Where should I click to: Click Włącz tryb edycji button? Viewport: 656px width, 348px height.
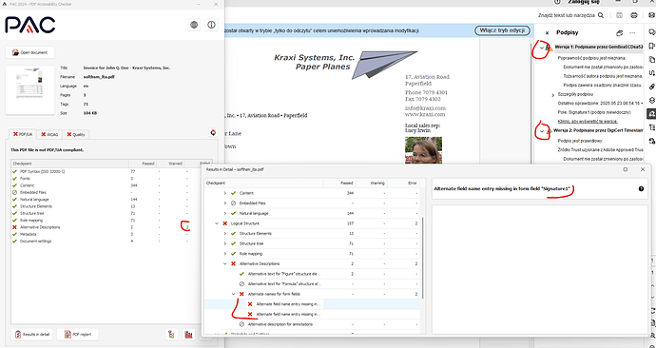click(x=502, y=30)
